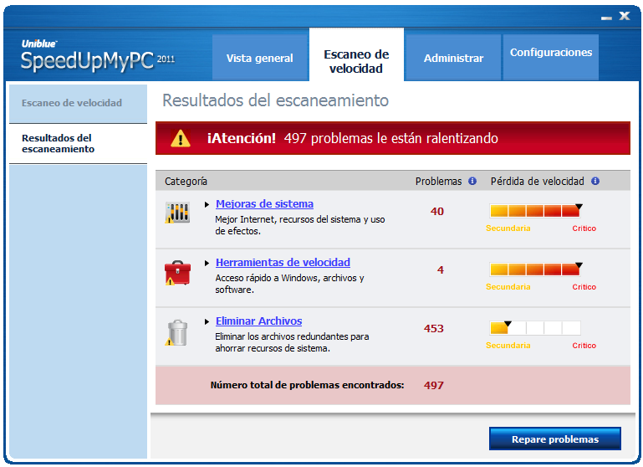The height and width of the screenshot is (467, 643).
Task: Click the Pérdida de velocidad column header
Action: pos(537,181)
